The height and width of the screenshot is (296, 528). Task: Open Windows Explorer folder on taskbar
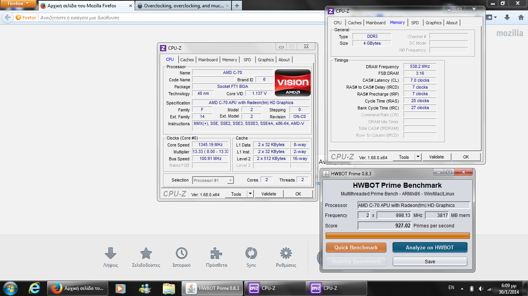tap(169, 288)
